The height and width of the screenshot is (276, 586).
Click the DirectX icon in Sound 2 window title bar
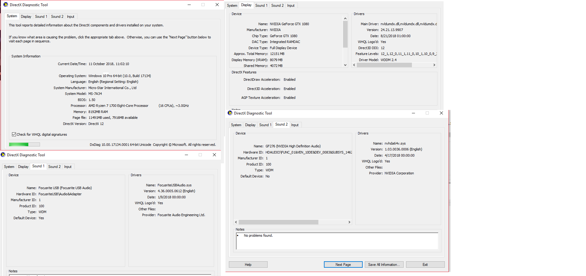(230, 113)
